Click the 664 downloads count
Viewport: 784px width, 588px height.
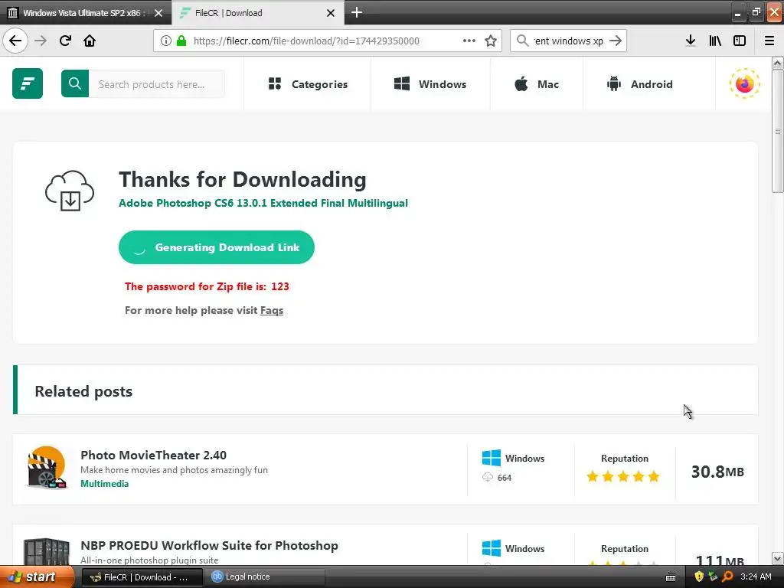tap(504, 478)
